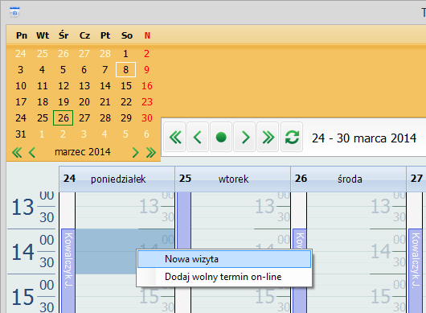Click the 24 poniedziałek column header
426x313 pixels.
(117, 179)
